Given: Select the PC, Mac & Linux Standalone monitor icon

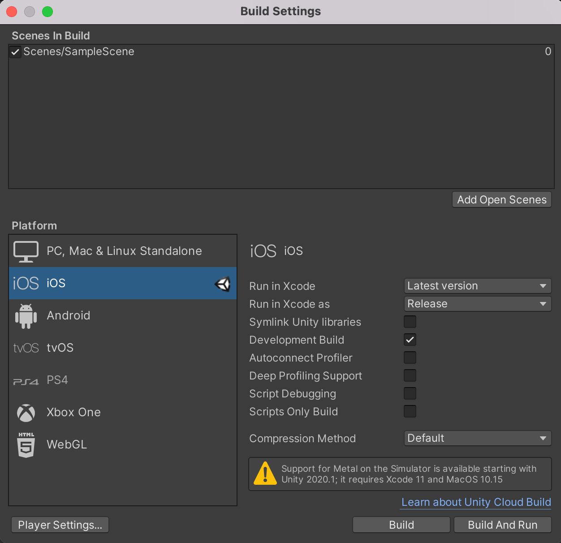Looking at the screenshot, I should pyautogui.click(x=26, y=251).
